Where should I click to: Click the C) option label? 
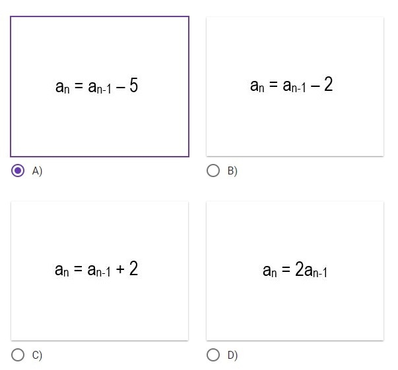tap(37, 356)
